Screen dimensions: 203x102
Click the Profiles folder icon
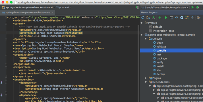pos(146,23)
